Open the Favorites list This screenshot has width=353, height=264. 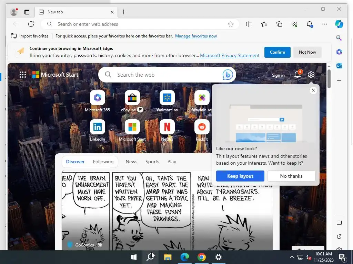264,24
